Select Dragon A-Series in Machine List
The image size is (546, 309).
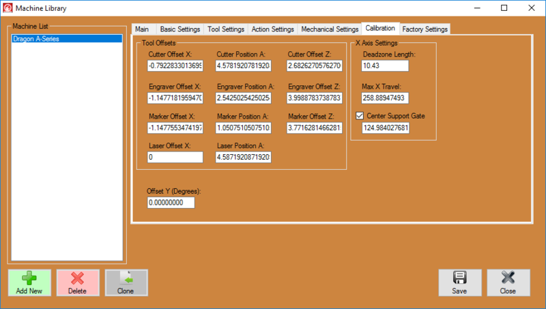[x=67, y=39]
